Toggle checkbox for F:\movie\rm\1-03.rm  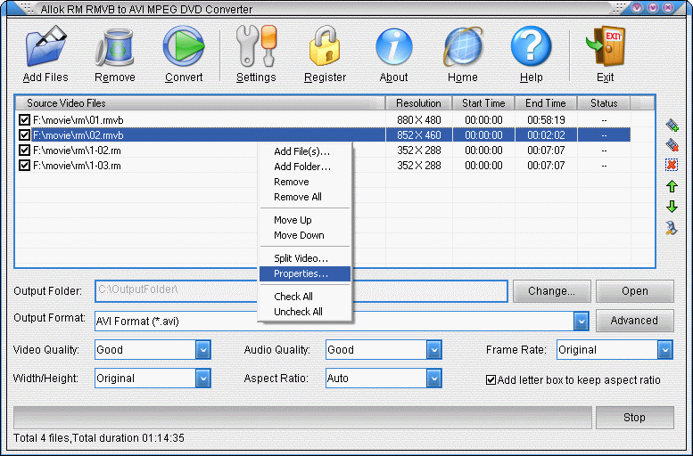click(24, 166)
